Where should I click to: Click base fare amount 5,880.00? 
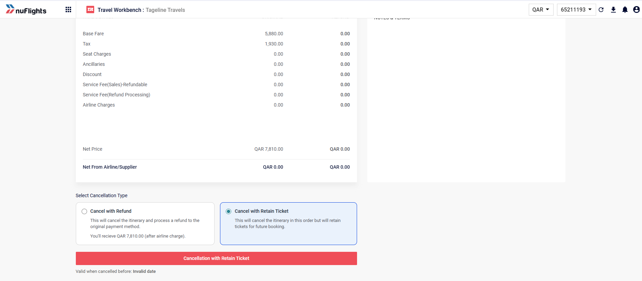point(274,34)
